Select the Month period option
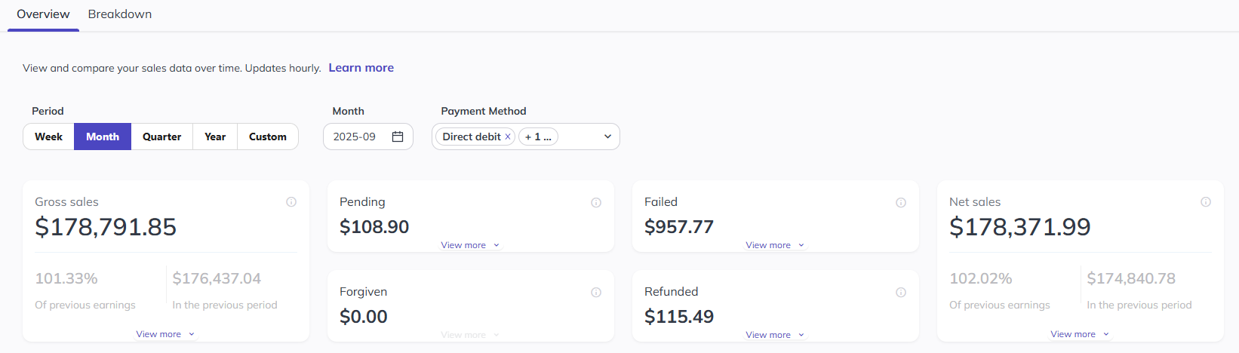1239x353 pixels. [x=103, y=137]
